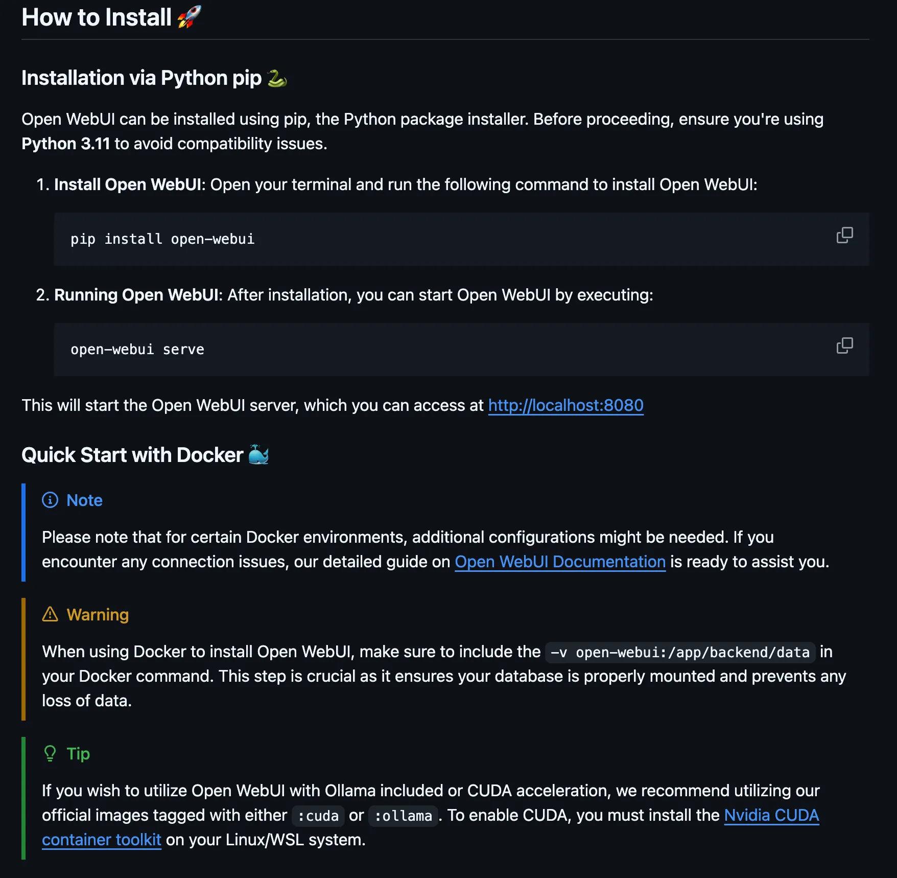Open the Open WebUI Documentation link

click(560, 562)
